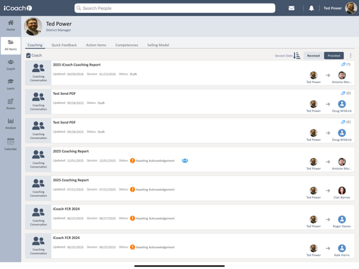Viewport: 359px width, 269px height.
Task: Open Ted Power profile photo in top bar
Action: tap(351, 8)
